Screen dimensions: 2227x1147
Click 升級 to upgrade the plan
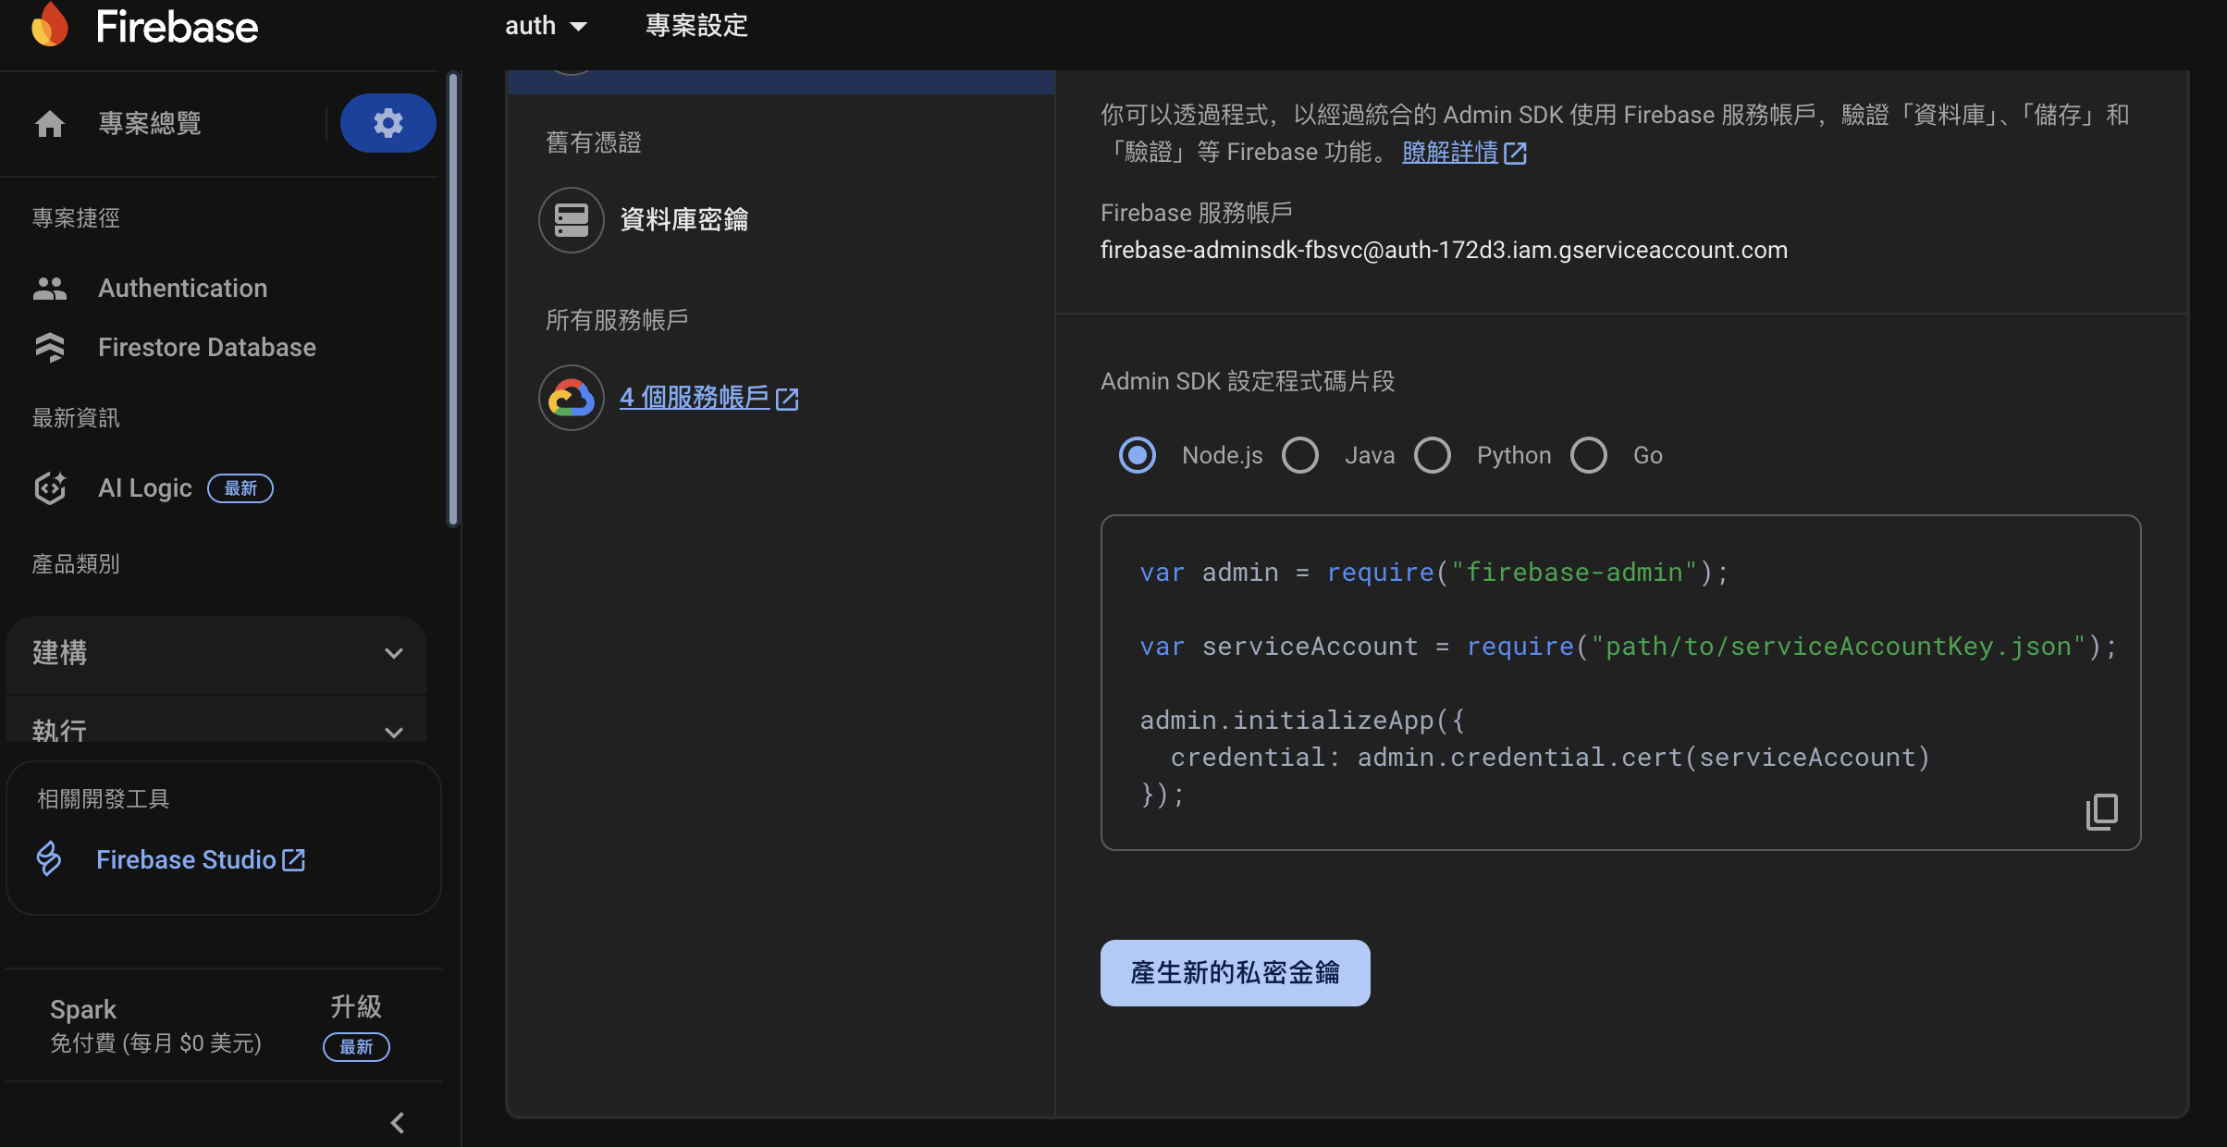tap(356, 1006)
